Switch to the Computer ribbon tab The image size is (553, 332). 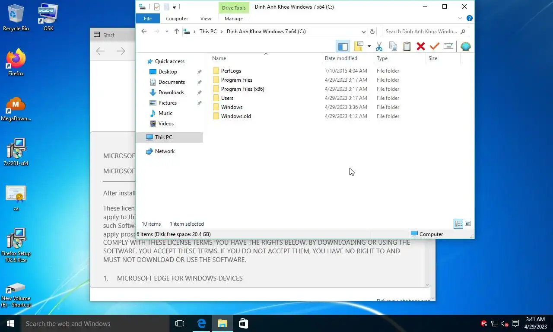[x=177, y=19]
